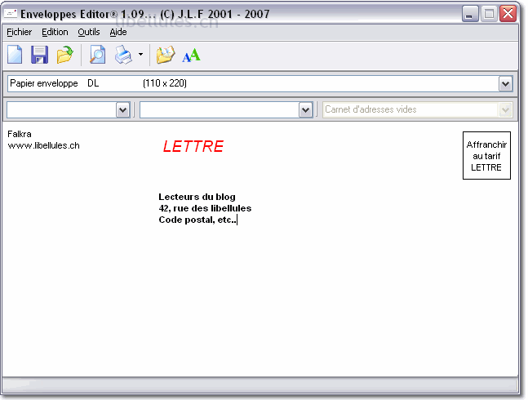The image size is (528, 400).
Task: Open font settings AA icon
Action: click(191, 56)
